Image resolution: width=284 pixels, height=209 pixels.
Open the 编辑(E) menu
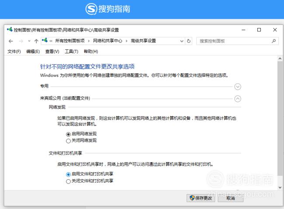point(33,52)
